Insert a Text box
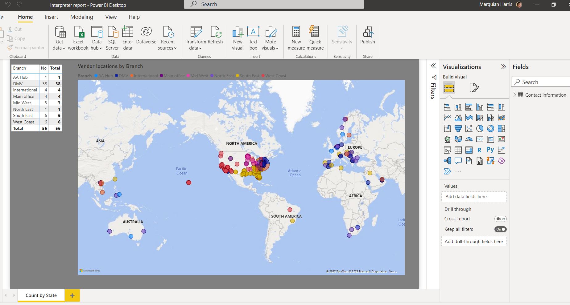The height and width of the screenshot is (305, 570). pyautogui.click(x=253, y=38)
